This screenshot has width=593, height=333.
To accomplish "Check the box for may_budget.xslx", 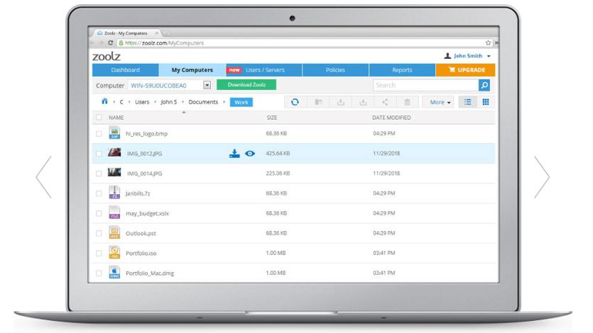I will tap(99, 213).
